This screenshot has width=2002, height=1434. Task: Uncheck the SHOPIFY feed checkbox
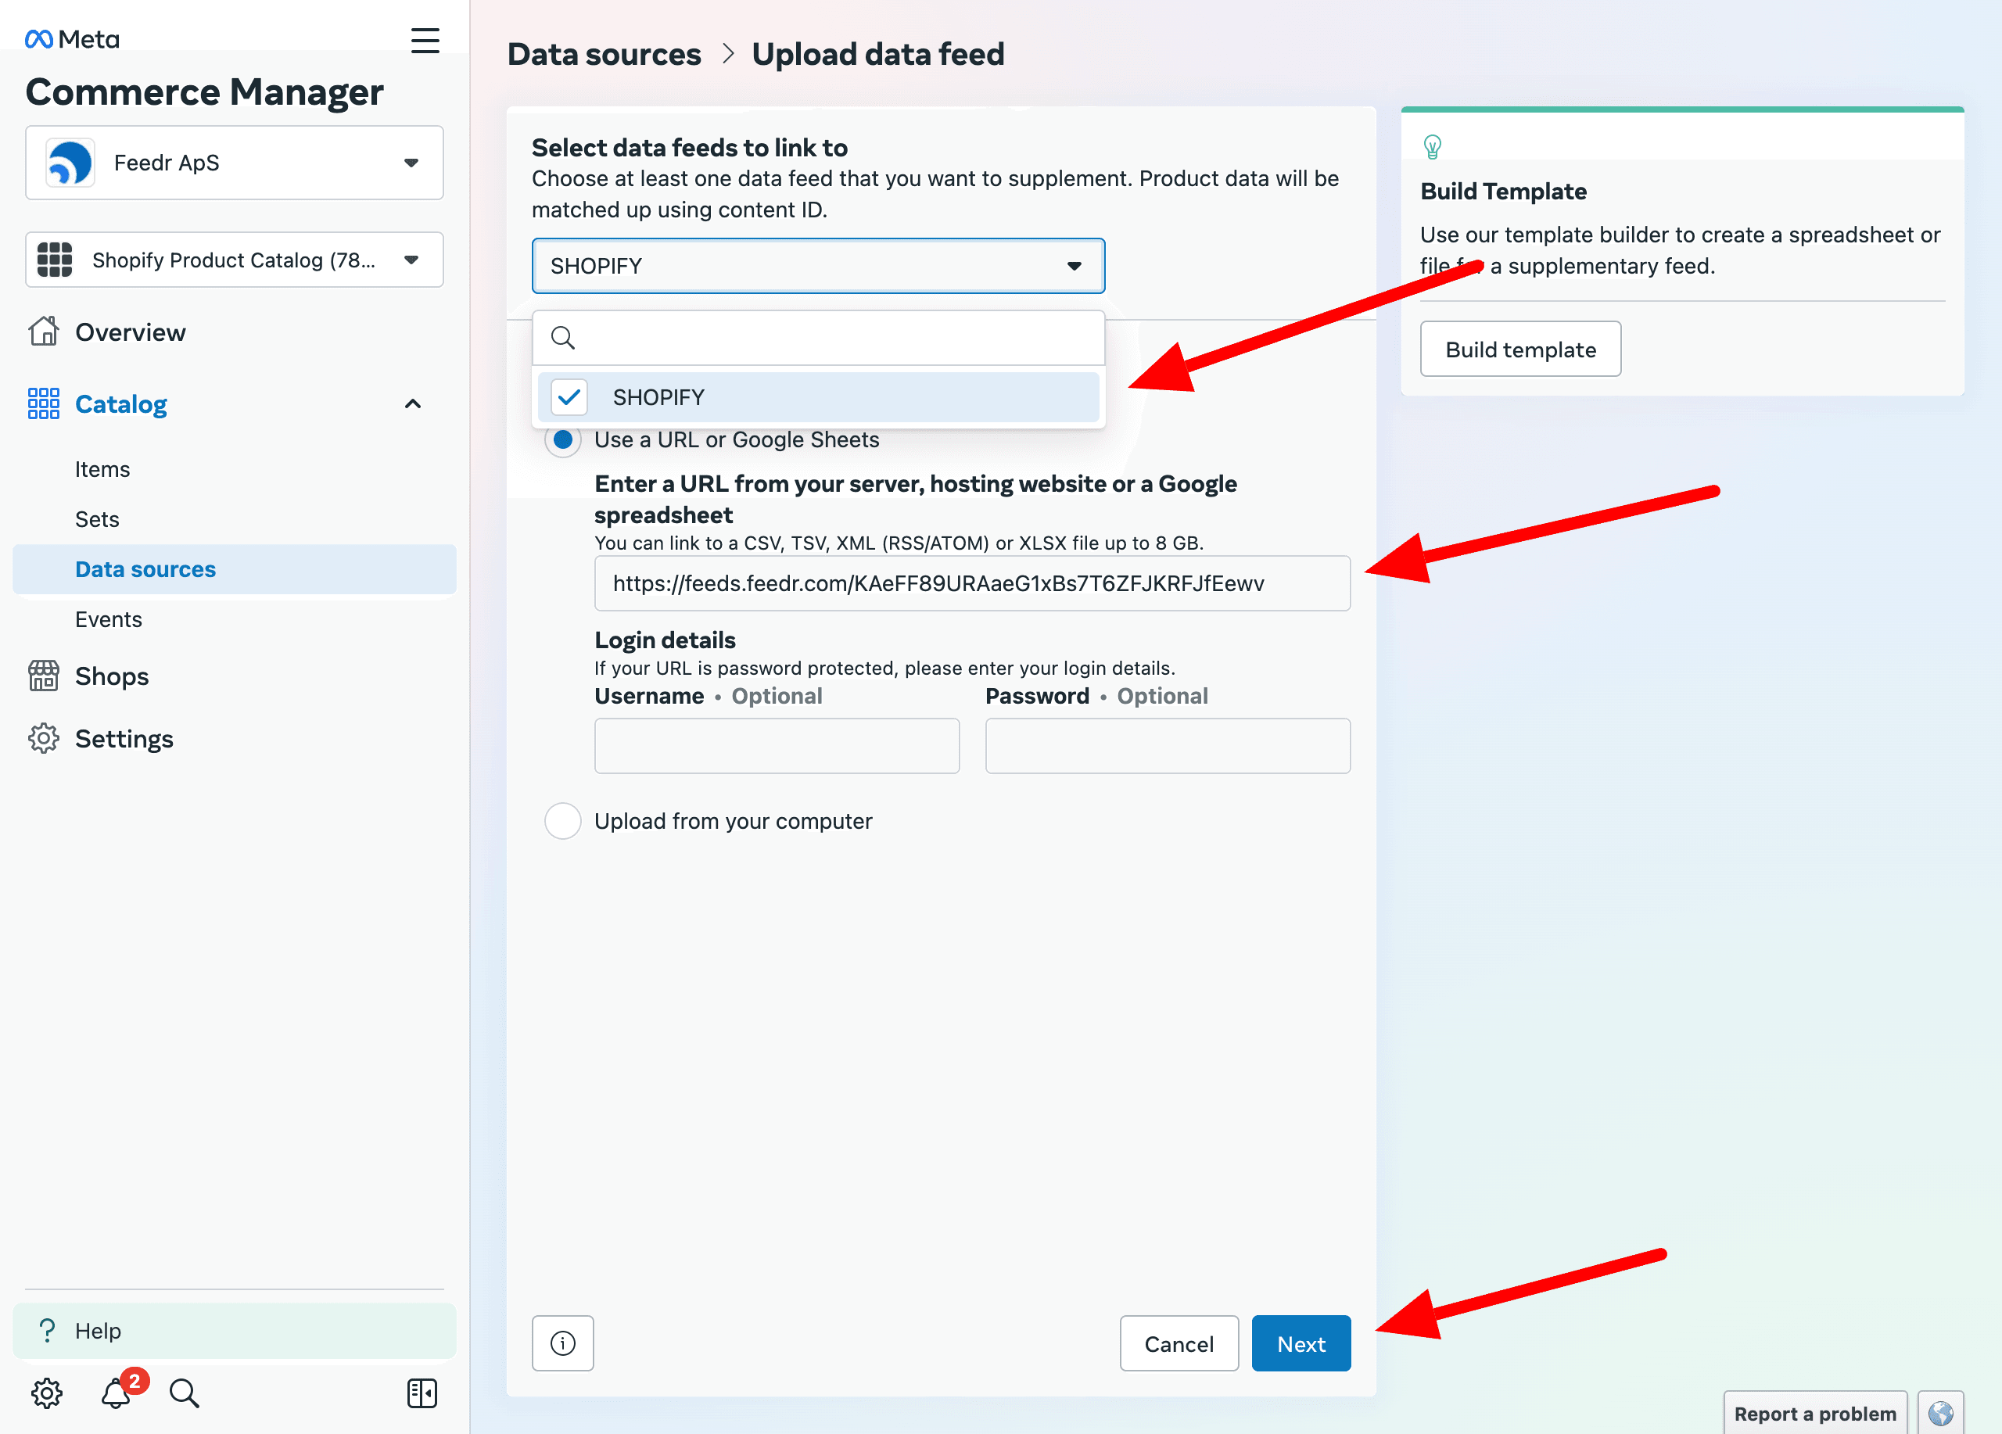(569, 397)
